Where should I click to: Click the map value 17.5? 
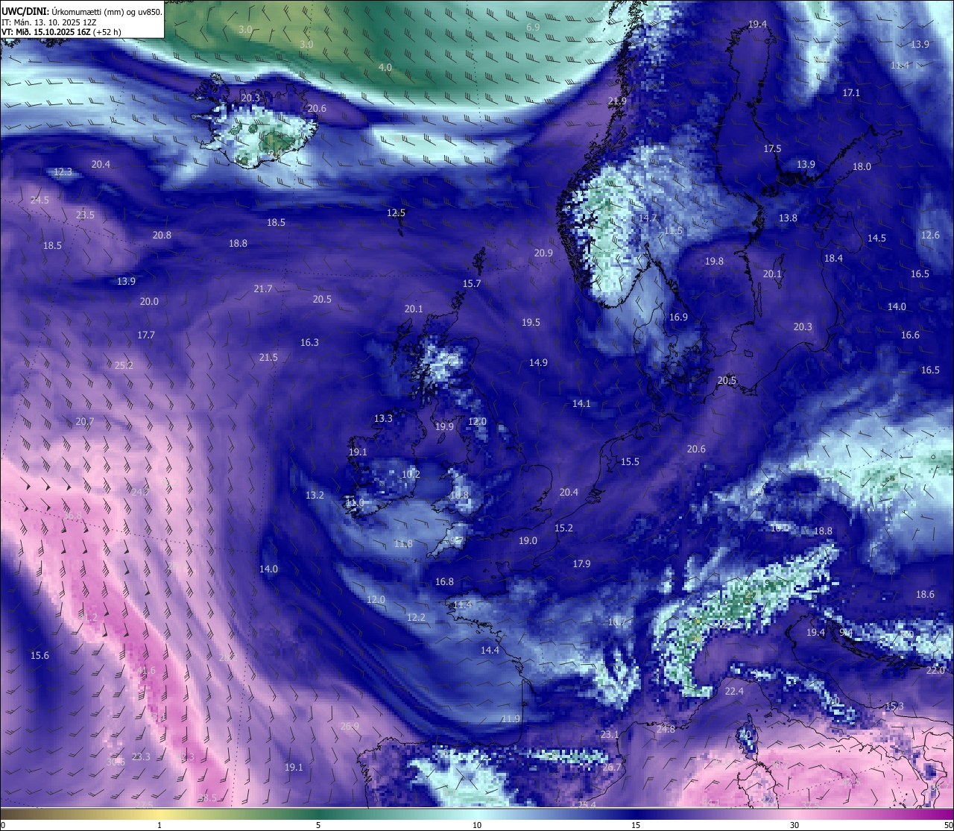click(x=772, y=148)
